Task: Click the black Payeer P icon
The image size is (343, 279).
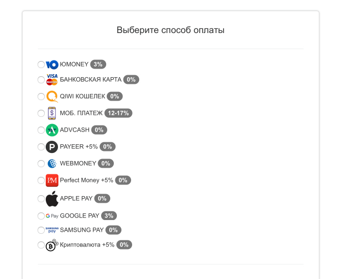Action: pos(52,147)
